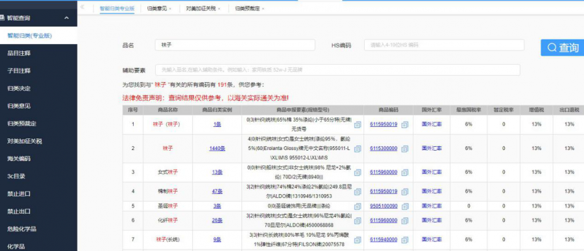
Task: Select the 袜子(长统) product name cell
Action: point(167,239)
